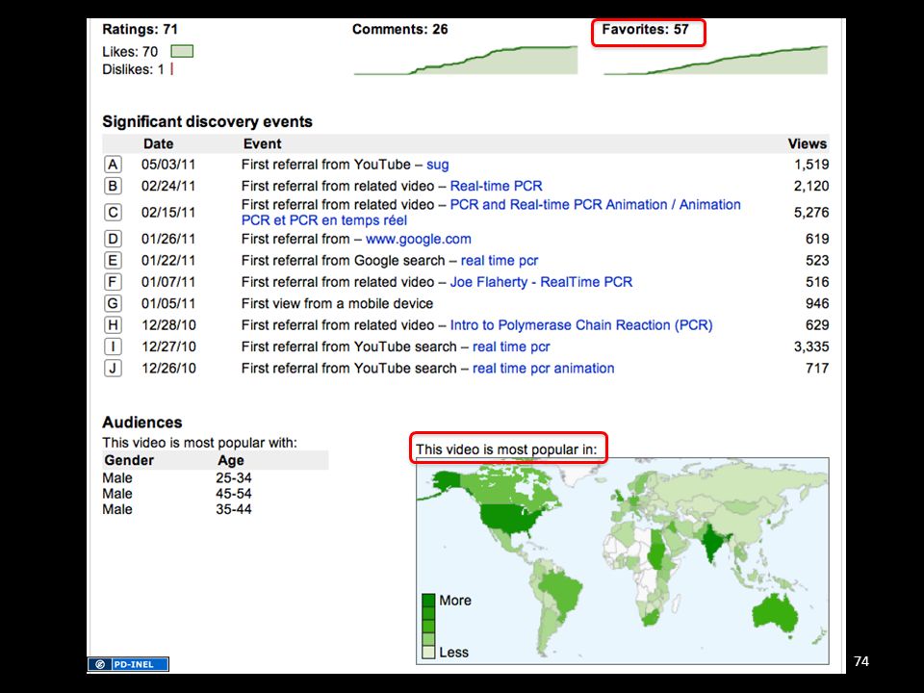
Task: Click the J discovery event marker
Action: [113, 369]
